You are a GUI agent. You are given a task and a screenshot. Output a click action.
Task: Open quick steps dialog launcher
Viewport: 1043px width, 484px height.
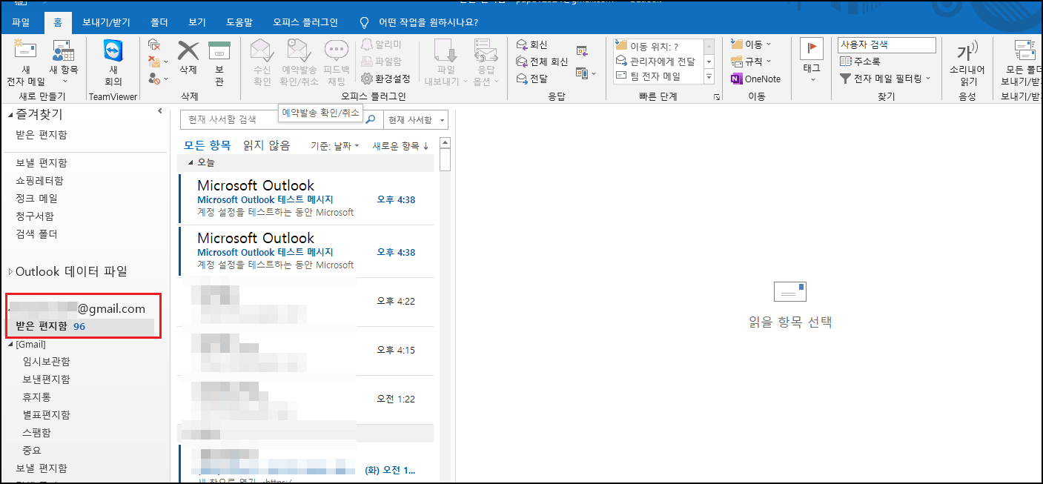click(717, 97)
